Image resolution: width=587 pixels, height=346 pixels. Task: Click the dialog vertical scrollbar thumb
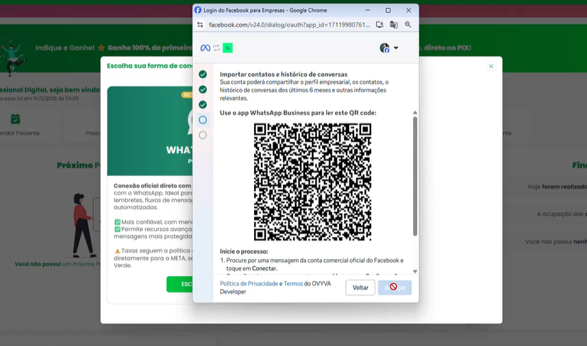[415, 175]
